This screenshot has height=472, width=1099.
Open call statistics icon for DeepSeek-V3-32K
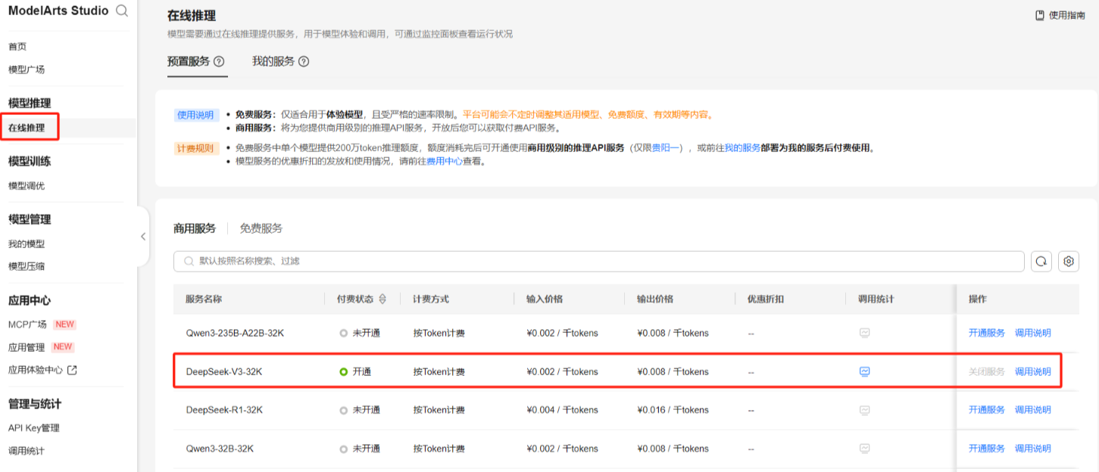pos(864,371)
